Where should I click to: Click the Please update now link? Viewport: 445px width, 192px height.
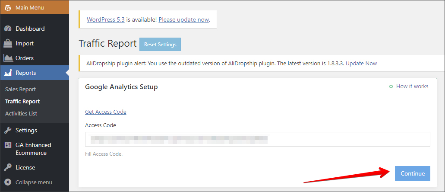click(183, 20)
